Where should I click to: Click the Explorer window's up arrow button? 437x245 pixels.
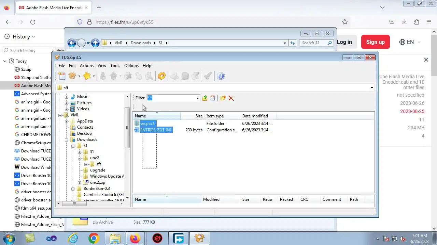click(x=95, y=43)
